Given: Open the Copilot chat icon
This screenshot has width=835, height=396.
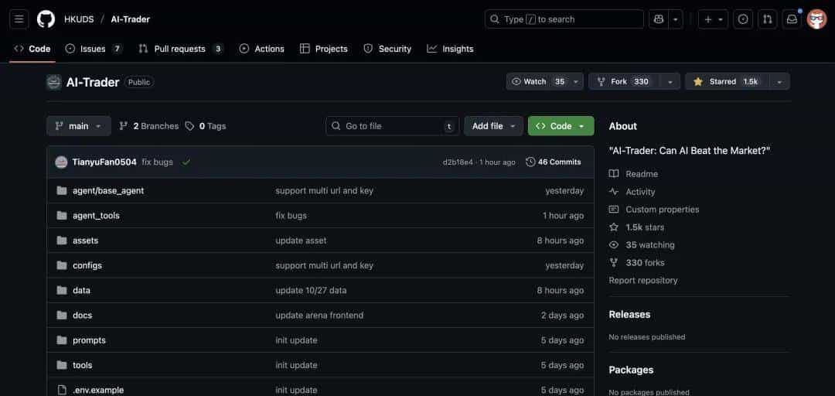Looking at the screenshot, I should [659, 19].
